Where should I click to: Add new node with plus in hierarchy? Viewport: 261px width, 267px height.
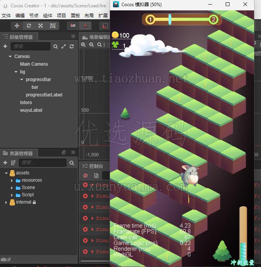[x=5, y=46]
